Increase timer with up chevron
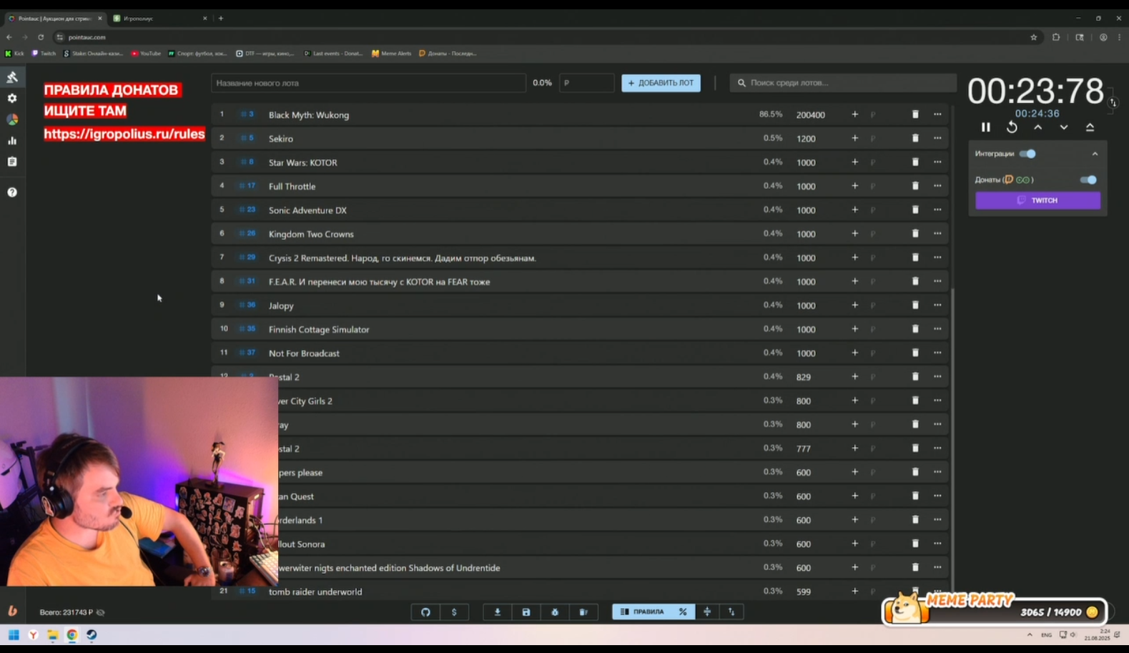The image size is (1129, 653). [x=1038, y=127]
